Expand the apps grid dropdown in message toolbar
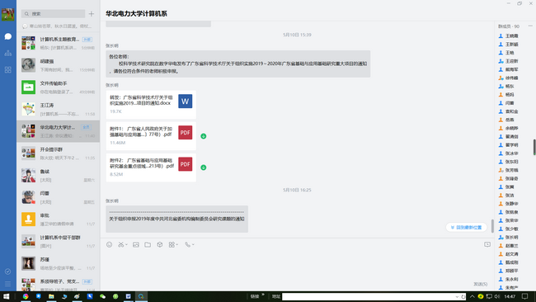The height and width of the screenshot is (302, 536). [176, 244]
